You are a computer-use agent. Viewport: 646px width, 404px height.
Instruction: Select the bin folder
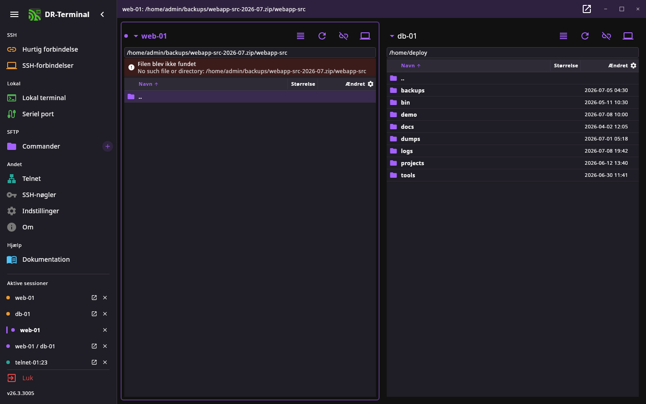tap(513, 102)
